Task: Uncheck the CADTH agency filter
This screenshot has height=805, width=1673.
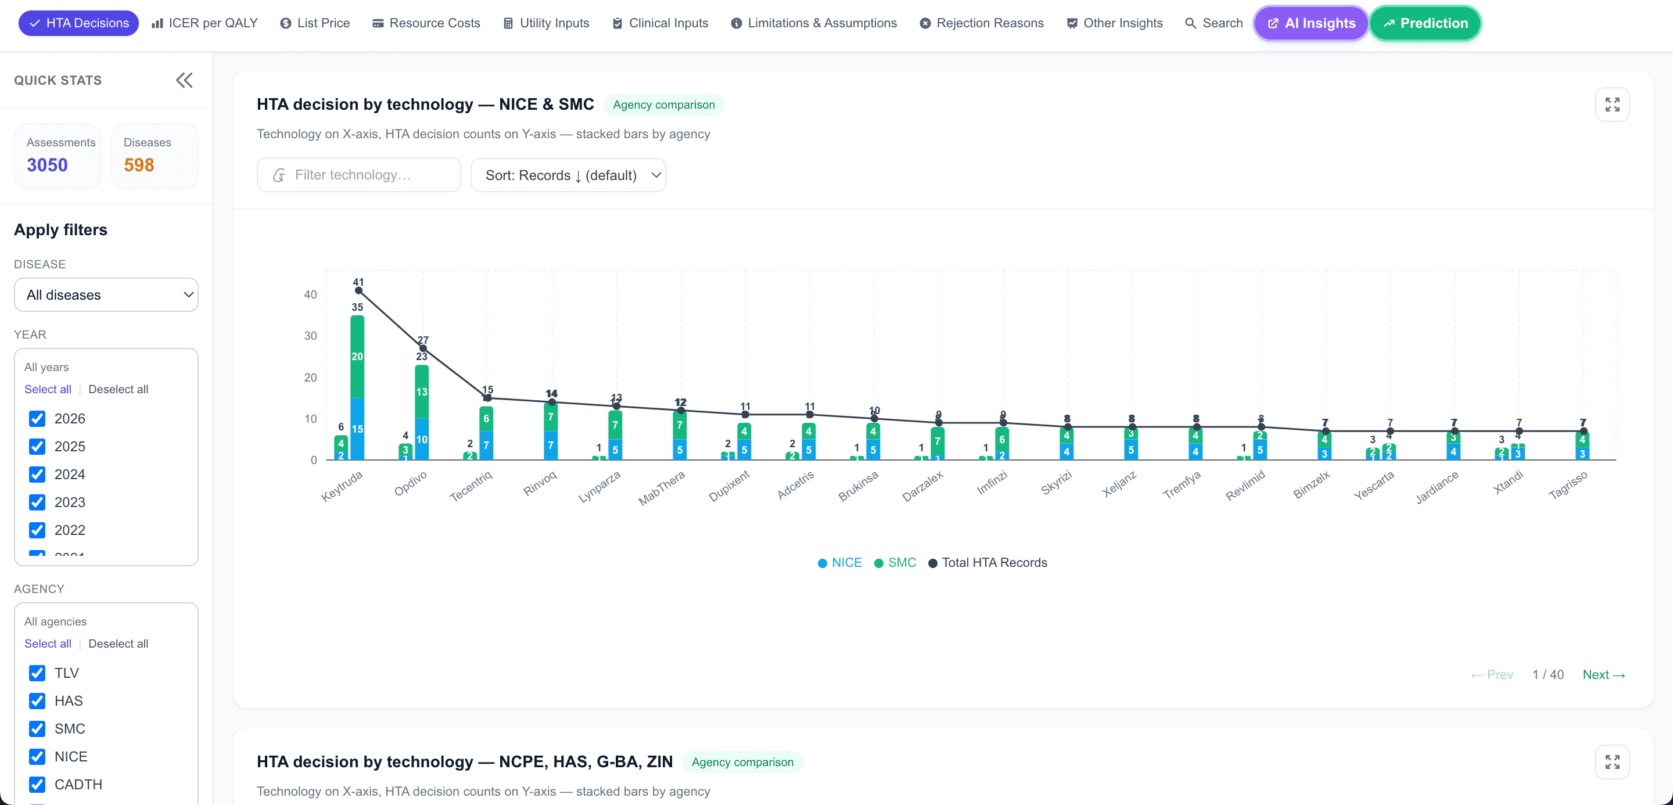Action: tap(37, 785)
